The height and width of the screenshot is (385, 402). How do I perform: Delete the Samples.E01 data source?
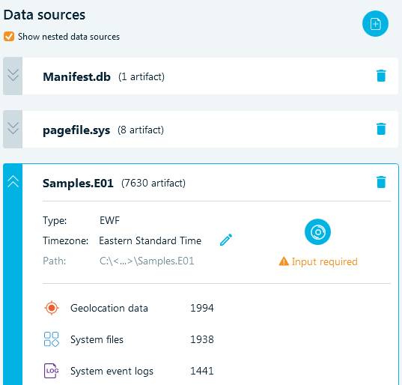[381, 182]
